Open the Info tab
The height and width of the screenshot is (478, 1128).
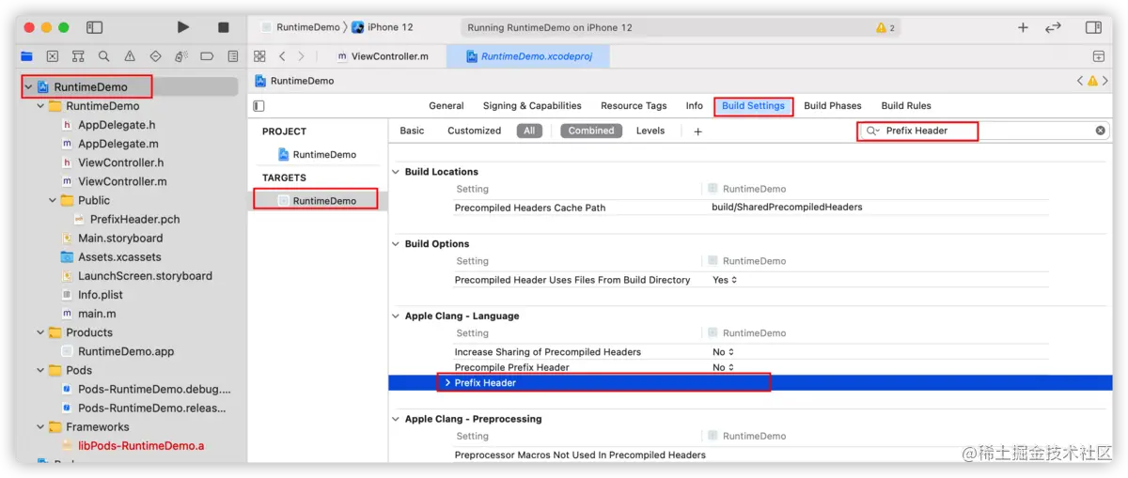pyautogui.click(x=695, y=106)
